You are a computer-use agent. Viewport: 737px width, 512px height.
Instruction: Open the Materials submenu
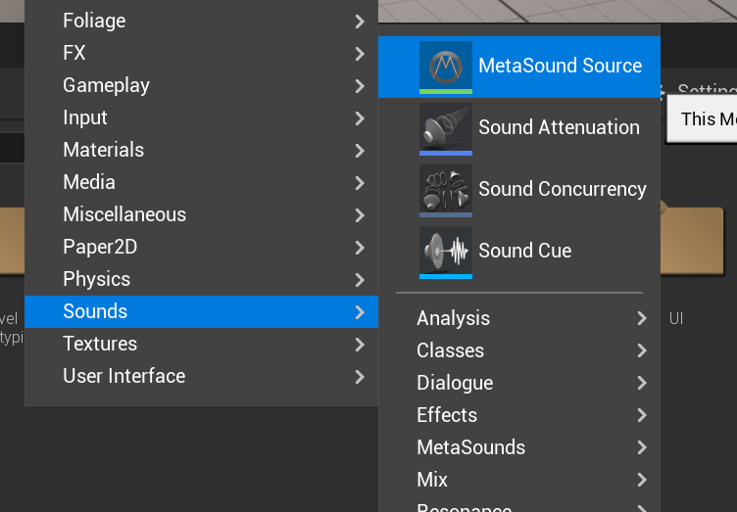tap(103, 150)
